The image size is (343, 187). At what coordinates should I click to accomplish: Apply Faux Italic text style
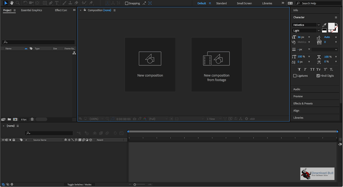coord(305,69)
